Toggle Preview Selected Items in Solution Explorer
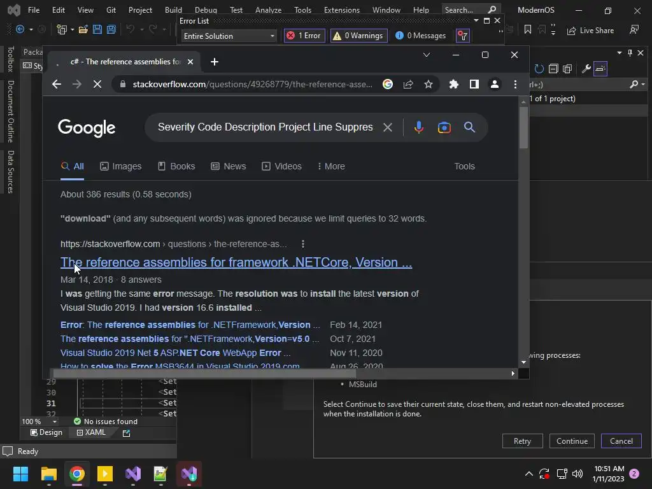The height and width of the screenshot is (489, 652). tap(600, 69)
